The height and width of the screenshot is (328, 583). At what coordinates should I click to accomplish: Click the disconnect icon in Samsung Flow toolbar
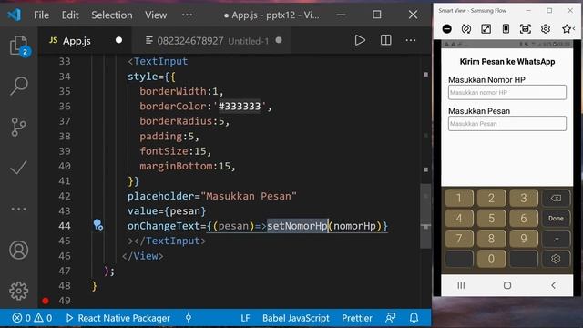[x=447, y=28]
